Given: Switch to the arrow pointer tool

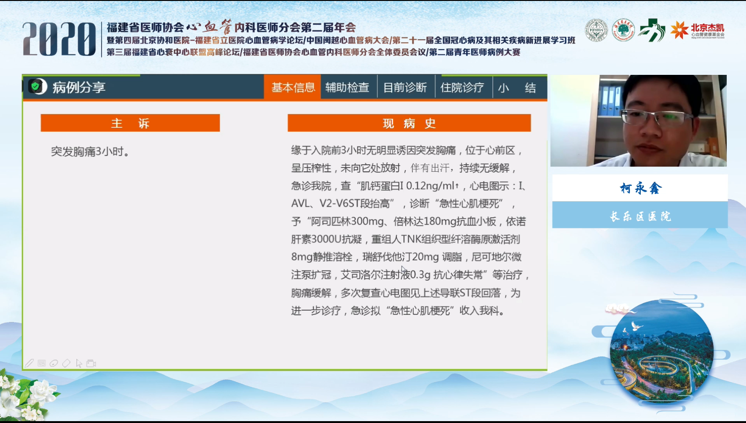Looking at the screenshot, I should coord(79,363).
